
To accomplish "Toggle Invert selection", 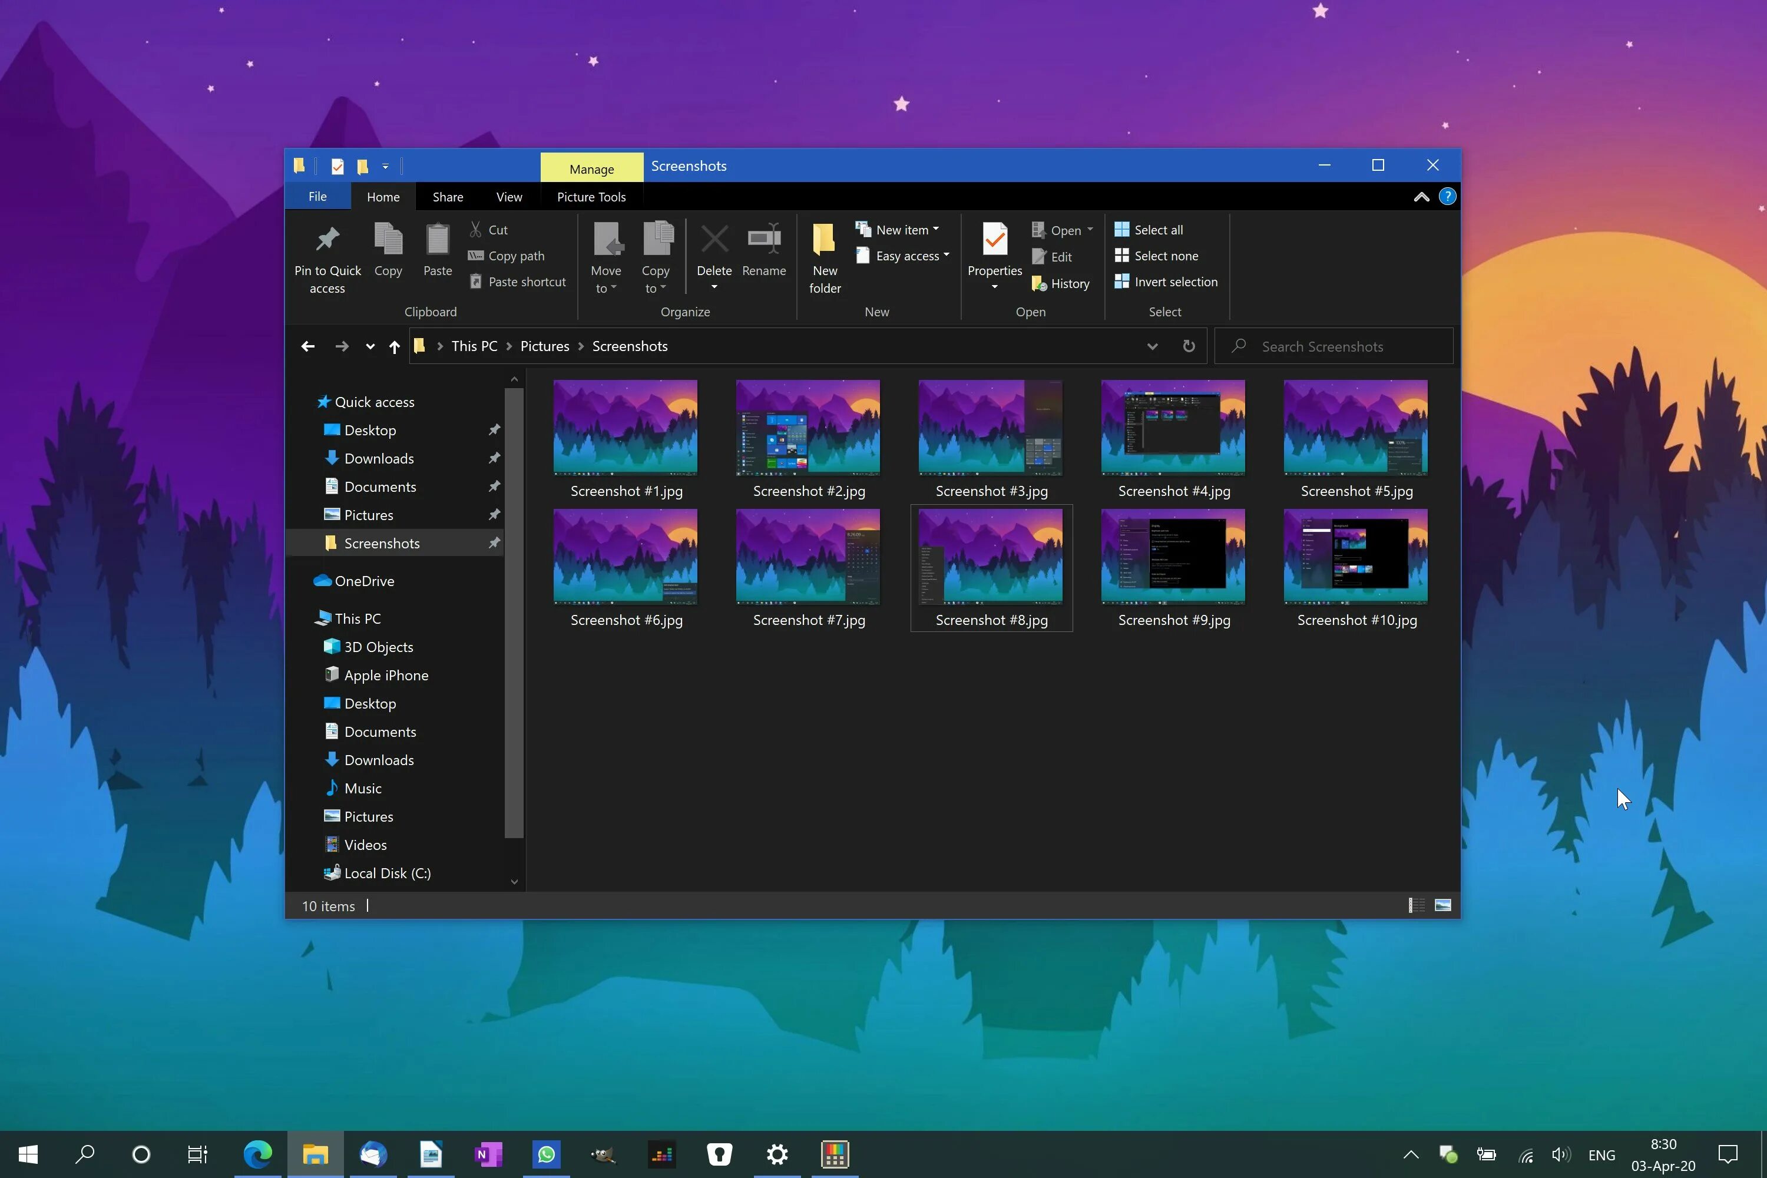I will pyautogui.click(x=1166, y=282).
